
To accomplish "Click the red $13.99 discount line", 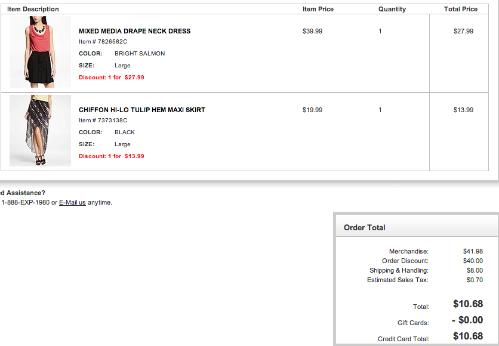I will tap(111, 156).
